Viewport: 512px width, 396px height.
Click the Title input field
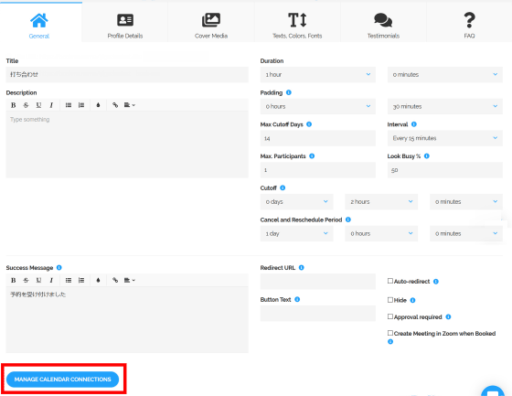click(x=127, y=74)
